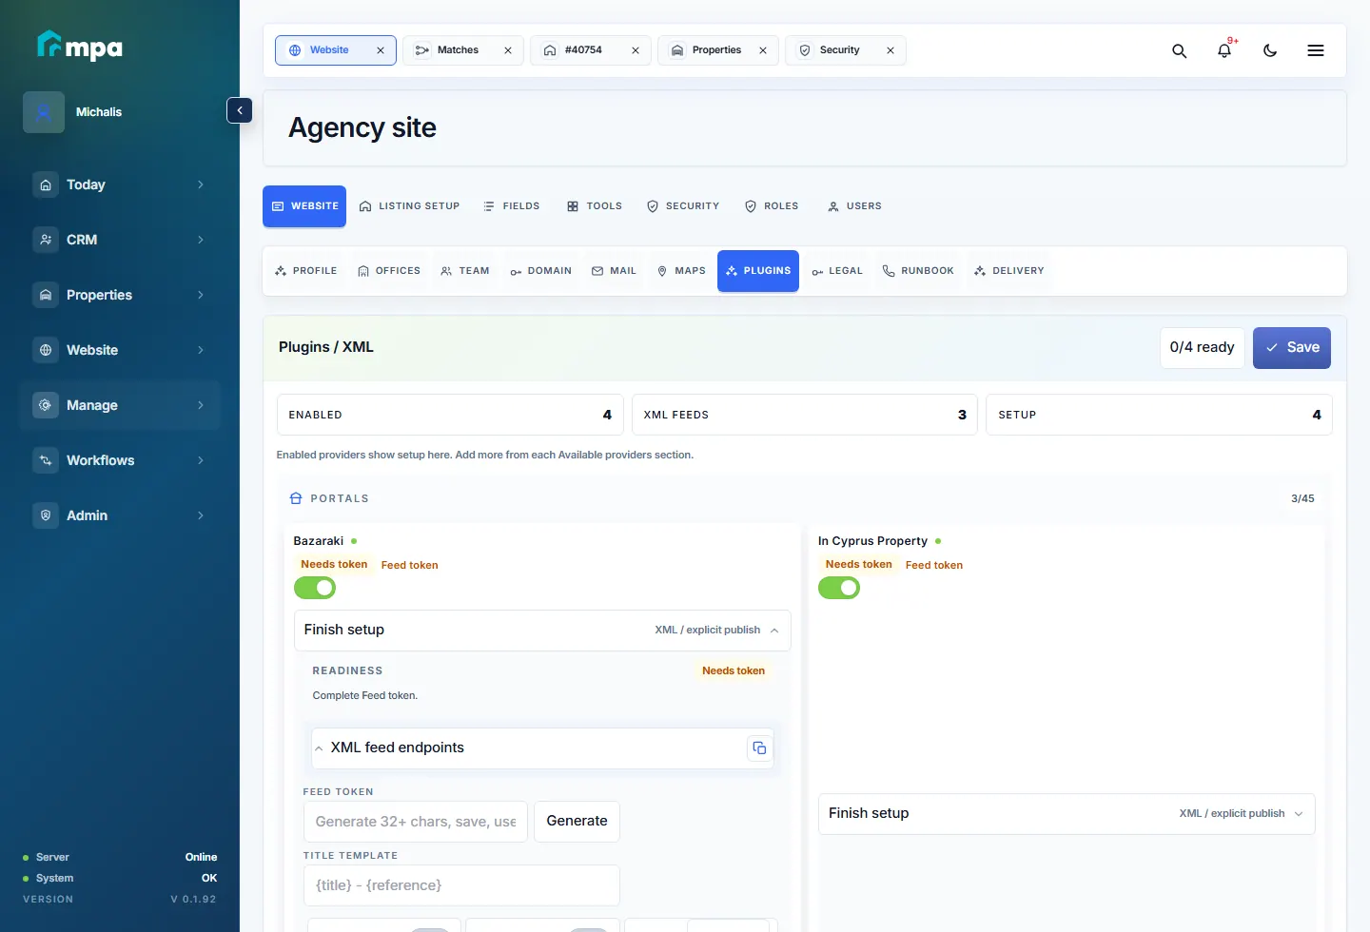Expand Today sidebar section
1370x932 pixels.
(200, 184)
